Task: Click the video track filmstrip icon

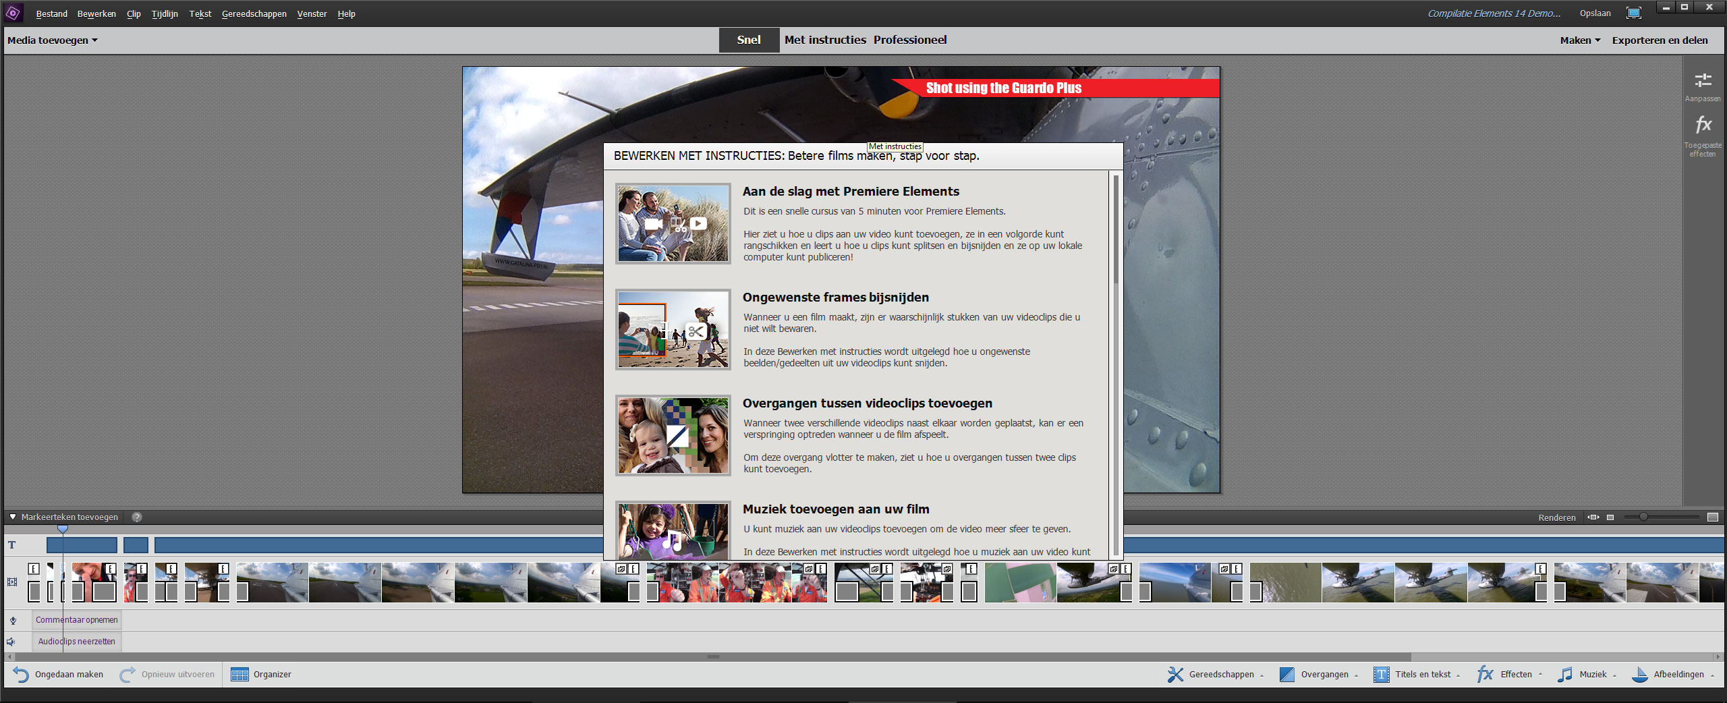Action: (12, 582)
